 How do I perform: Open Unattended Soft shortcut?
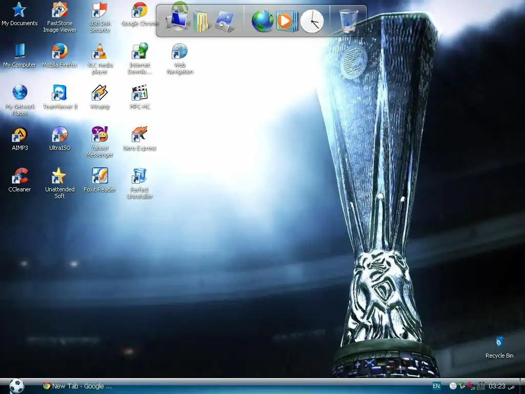[59, 184]
